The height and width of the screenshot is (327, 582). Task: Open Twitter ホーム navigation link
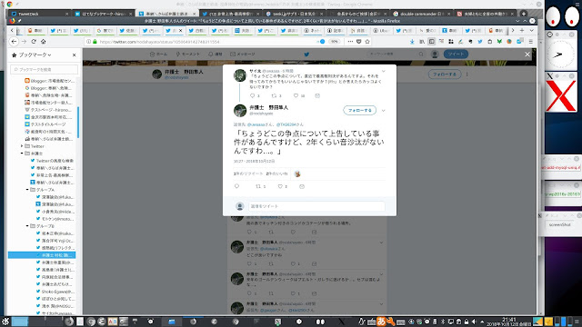tap(158, 54)
